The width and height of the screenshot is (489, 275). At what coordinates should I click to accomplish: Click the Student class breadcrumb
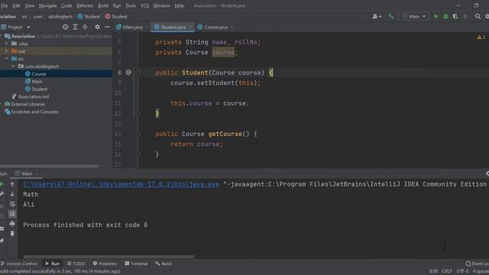point(89,17)
